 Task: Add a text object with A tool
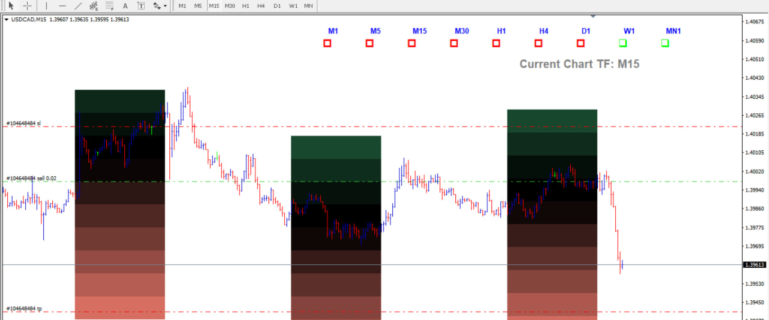coord(125,6)
